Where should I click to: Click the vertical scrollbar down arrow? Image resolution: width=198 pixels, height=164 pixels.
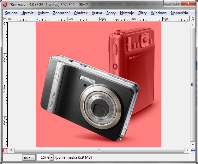click(193, 144)
